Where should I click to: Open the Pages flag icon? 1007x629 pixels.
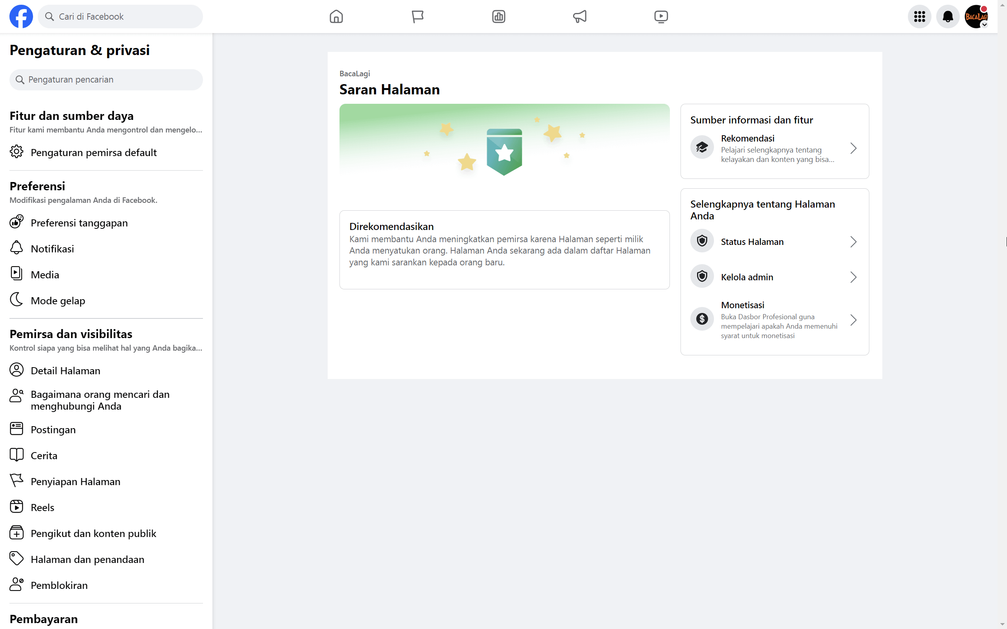pyautogui.click(x=417, y=16)
